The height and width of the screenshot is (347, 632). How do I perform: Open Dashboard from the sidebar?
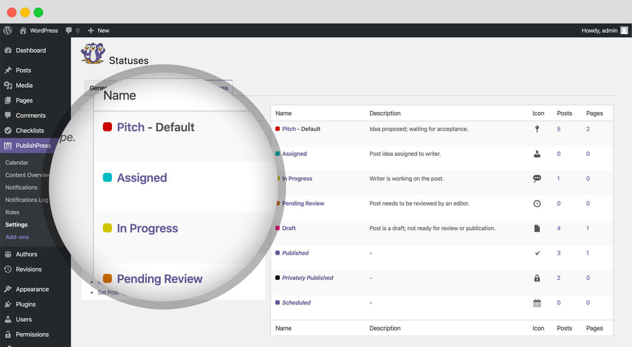pyautogui.click(x=31, y=50)
